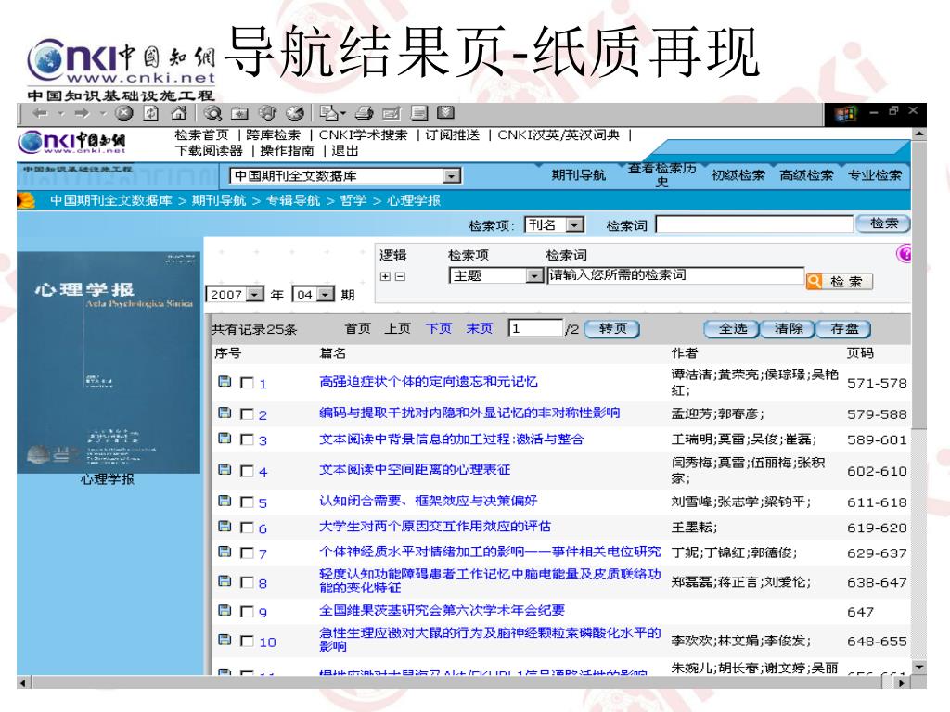Open the Discuss toolbar icon
This screenshot has height=712, width=950.
tap(419, 113)
